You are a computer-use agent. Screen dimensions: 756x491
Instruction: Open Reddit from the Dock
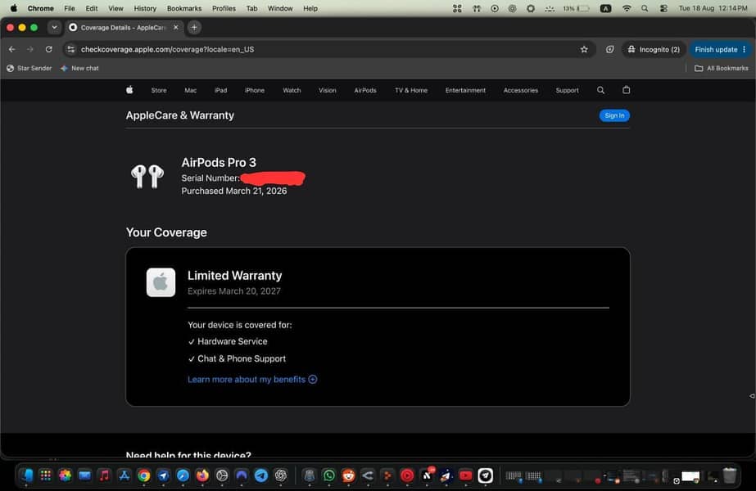tap(348, 475)
